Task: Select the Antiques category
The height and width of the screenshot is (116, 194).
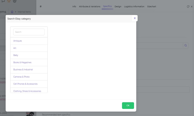Action: [x=29, y=41]
